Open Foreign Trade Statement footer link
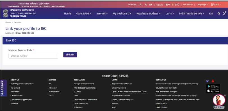Viewport: 228px width, 111px height. pyautogui.click(x=84, y=84)
